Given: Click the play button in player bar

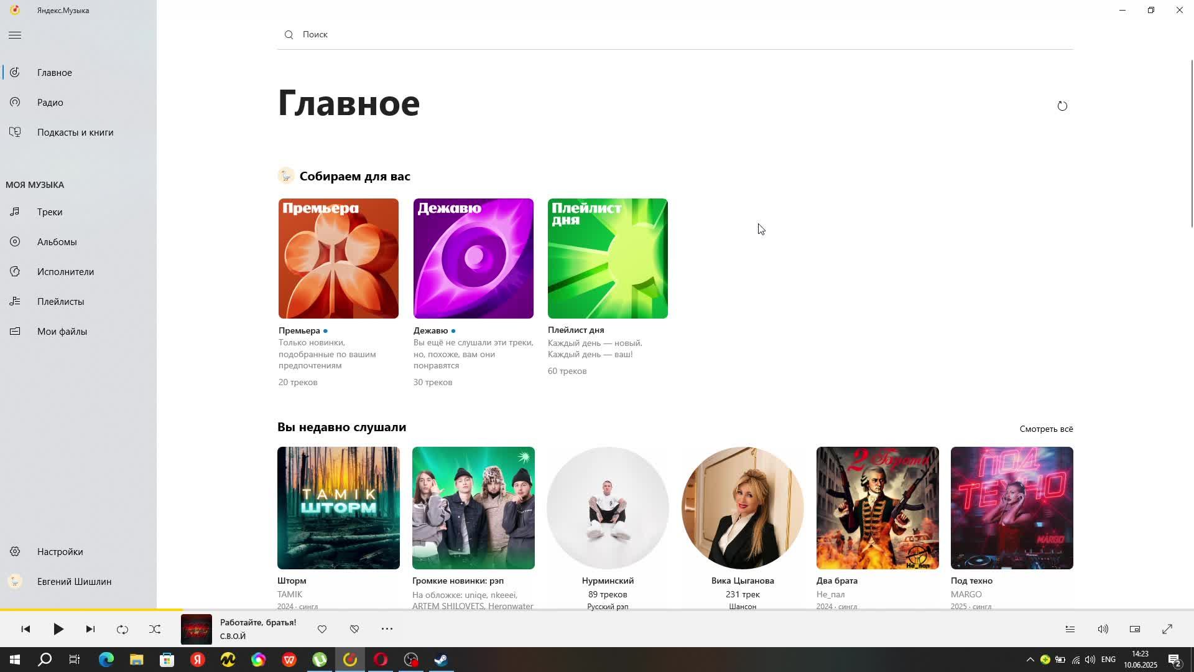Looking at the screenshot, I should coord(58,629).
